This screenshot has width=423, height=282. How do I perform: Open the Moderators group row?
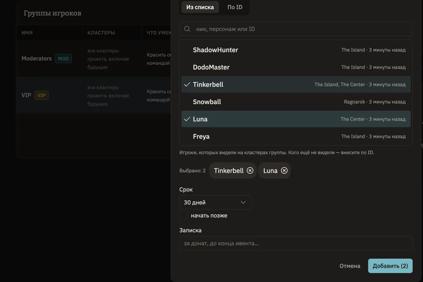click(x=93, y=59)
